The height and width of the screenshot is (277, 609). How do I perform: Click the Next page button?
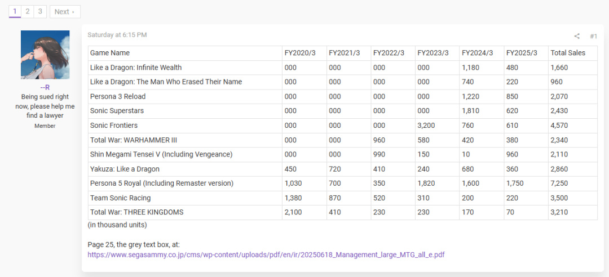point(65,12)
